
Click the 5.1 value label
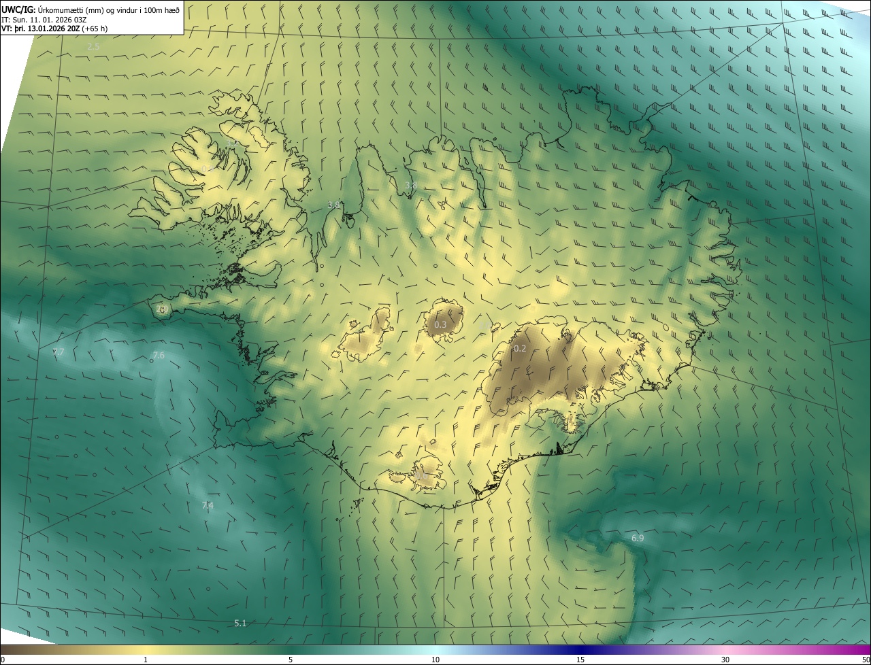coord(240,623)
